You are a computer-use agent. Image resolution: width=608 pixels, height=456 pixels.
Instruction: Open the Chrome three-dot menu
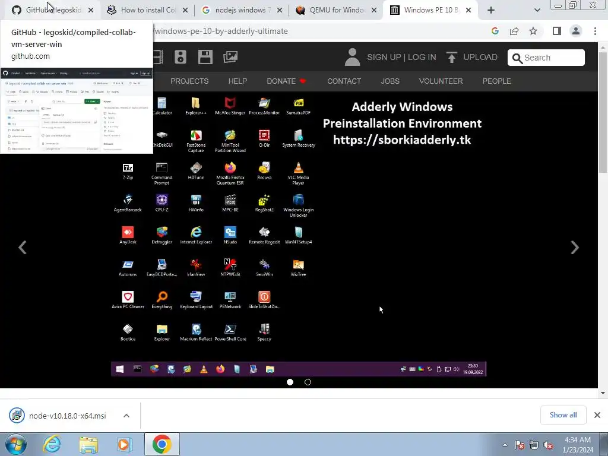[x=595, y=31]
